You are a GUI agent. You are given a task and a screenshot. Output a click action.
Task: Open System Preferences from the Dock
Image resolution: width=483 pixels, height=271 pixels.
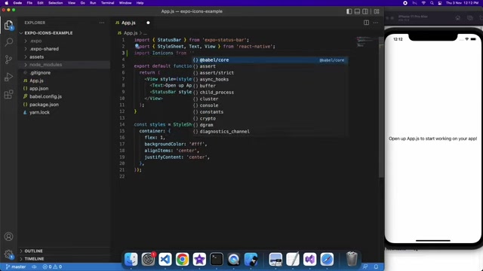[148, 259]
